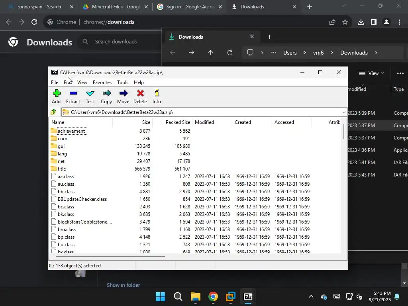This screenshot has height=306, width=408.
Task: Open the Help menu
Action: pos(139,82)
